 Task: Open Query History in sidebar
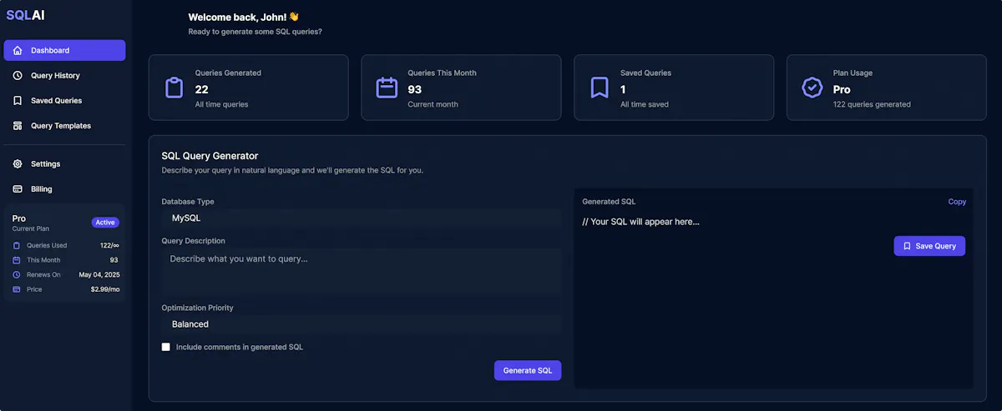click(x=64, y=75)
